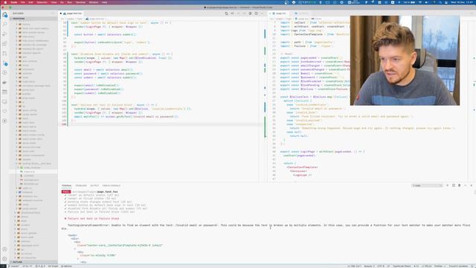Close the bottom panel

pos(471,185)
